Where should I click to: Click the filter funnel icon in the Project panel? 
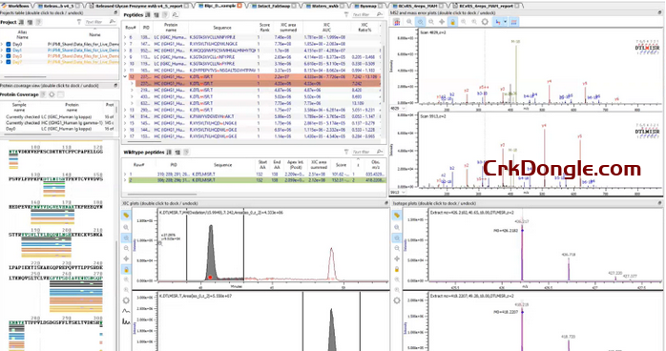(78, 22)
